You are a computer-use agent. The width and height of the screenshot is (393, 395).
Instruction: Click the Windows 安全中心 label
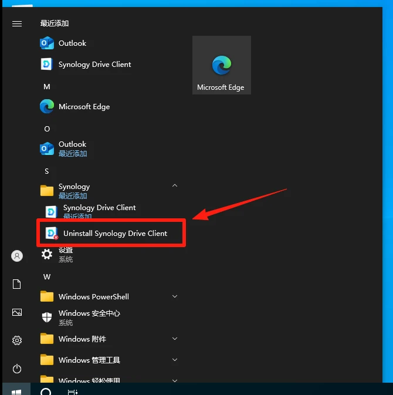pos(89,313)
